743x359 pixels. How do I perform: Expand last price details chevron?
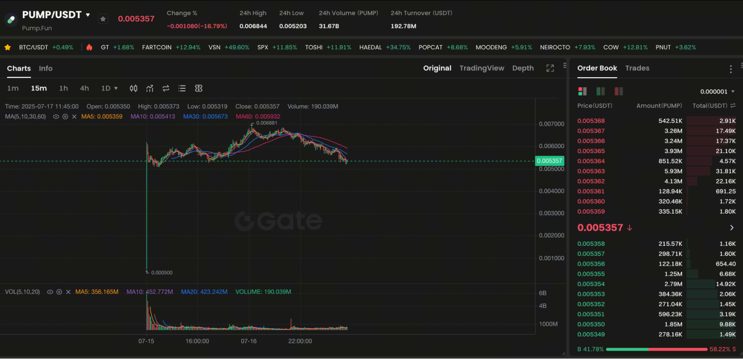pyautogui.click(x=731, y=228)
